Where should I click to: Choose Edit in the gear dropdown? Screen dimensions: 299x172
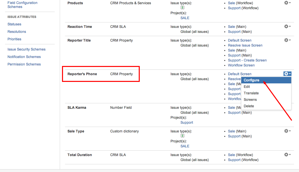coord(247,87)
